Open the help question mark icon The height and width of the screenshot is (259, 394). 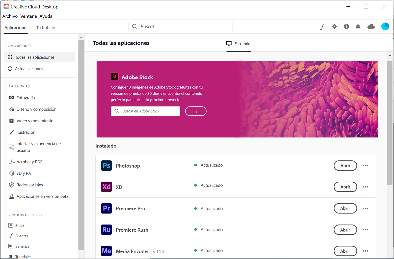(x=346, y=26)
